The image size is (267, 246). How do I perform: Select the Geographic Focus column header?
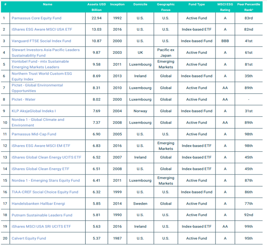click(x=166, y=7)
